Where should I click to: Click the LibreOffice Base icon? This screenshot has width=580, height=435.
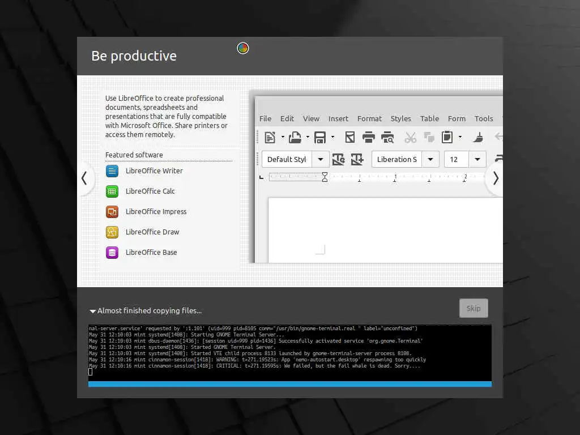[112, 252]
